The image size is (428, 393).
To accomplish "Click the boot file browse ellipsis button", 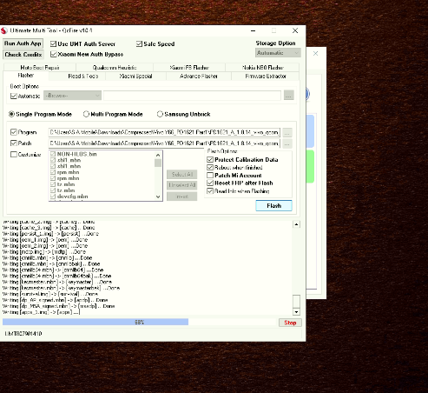I will pyautogui.click(x=289, y=95).
